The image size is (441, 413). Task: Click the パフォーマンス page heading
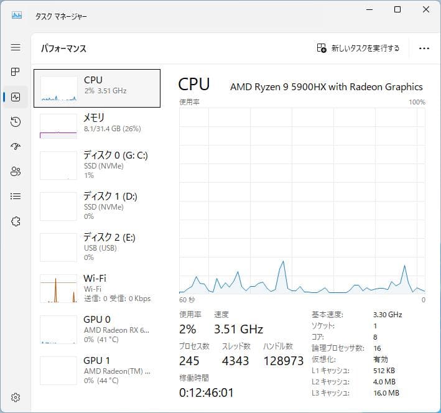click(x=63, y=49)
